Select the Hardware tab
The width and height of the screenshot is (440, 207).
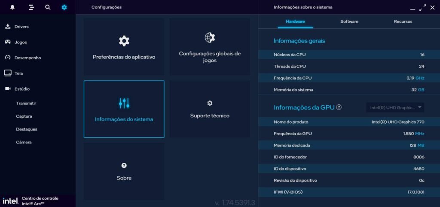click(295, 21)
